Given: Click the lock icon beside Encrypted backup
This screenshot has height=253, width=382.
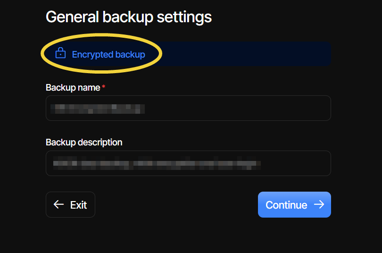Looking at the screenshot, I should point(60,54).
